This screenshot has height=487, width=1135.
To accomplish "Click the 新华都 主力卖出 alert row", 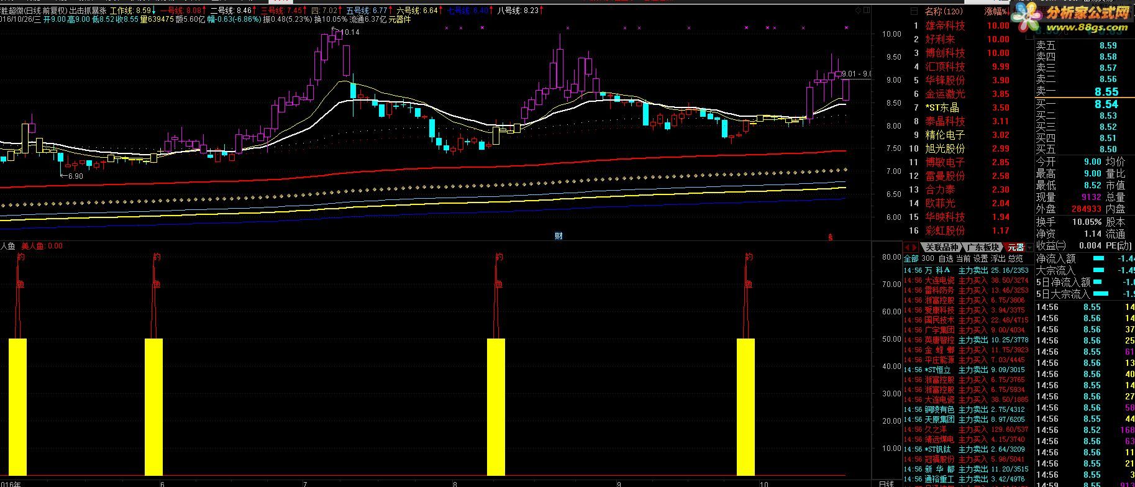I will 967,469.
